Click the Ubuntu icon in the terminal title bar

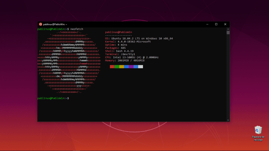pyautogui.click(x=41, y=24)
